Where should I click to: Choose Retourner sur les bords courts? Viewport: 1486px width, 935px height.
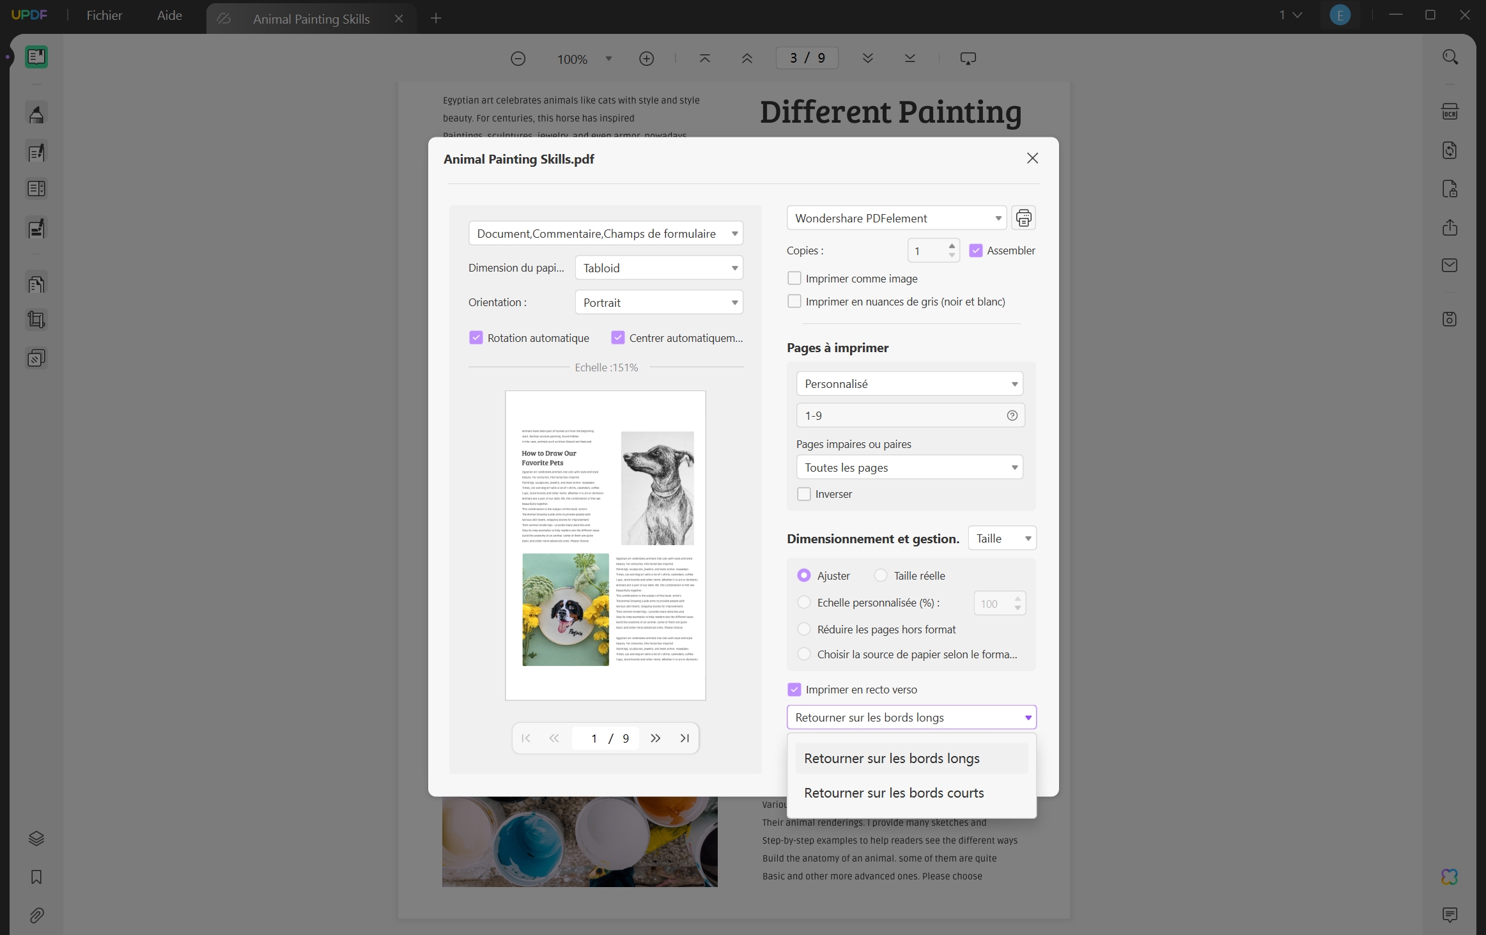(x=894, y=792)
